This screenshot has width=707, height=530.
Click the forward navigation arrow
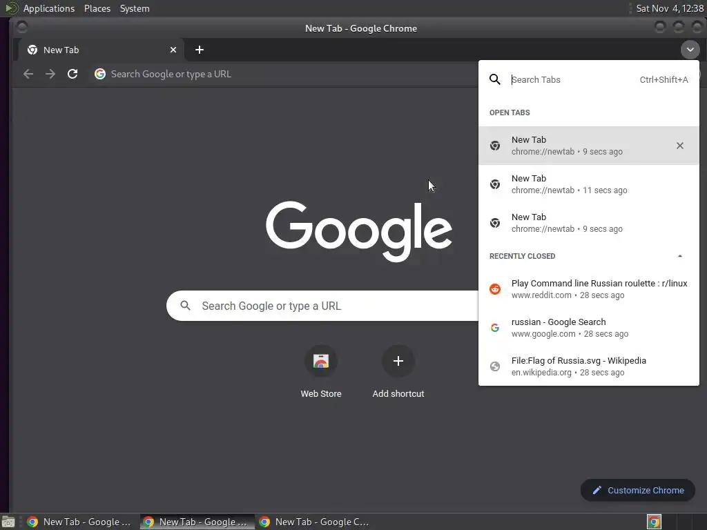click(50, 74)
